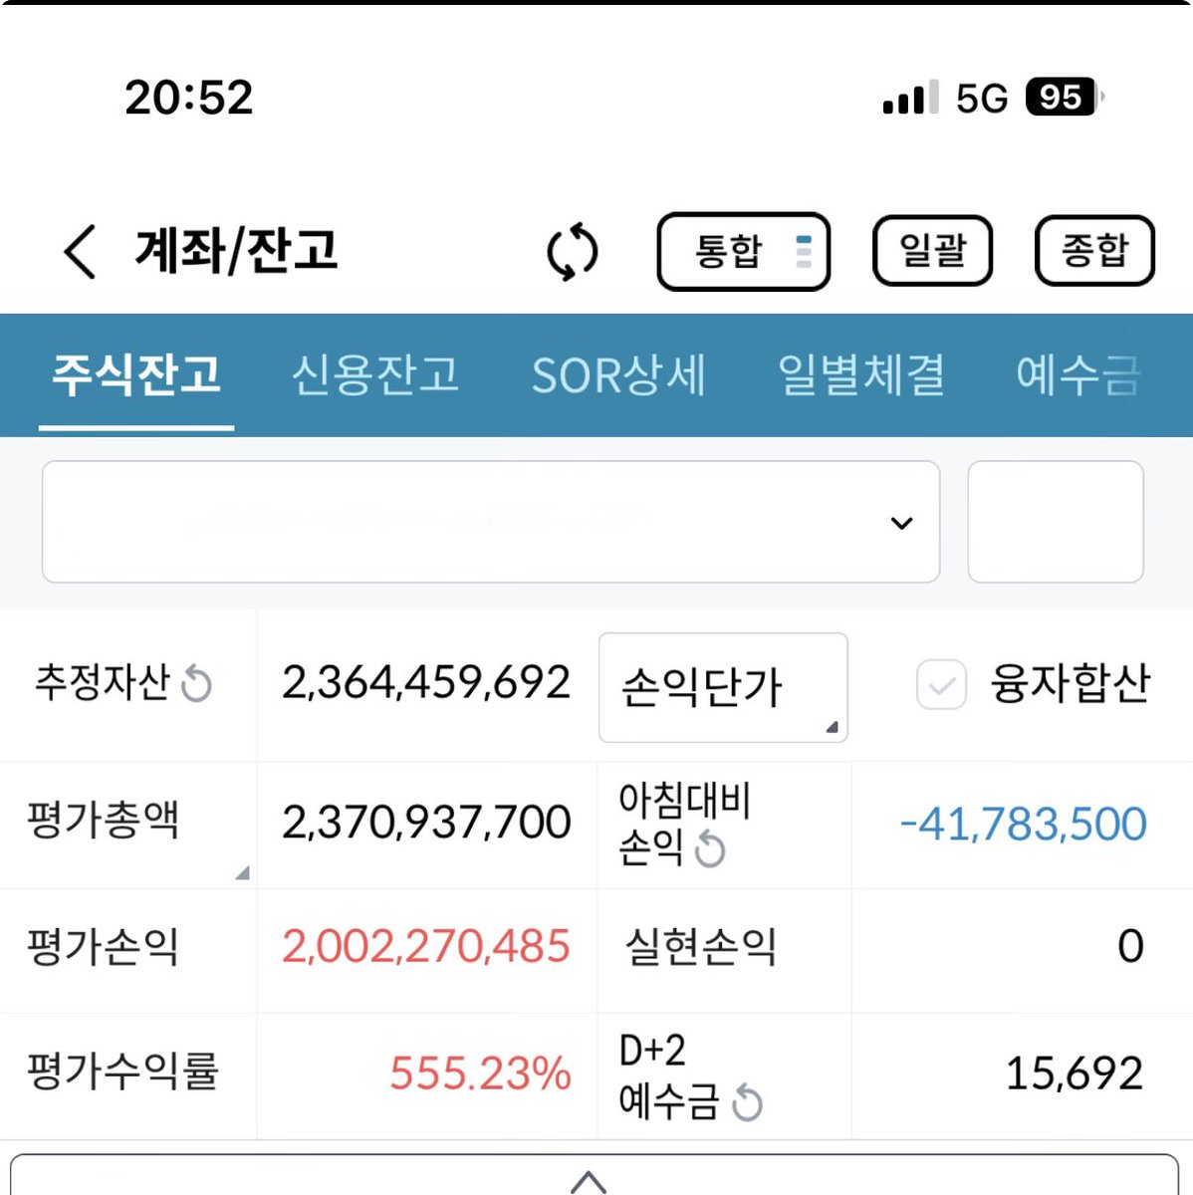Open the SOR상세 tab
Image resolution: width=1193 pixels, height=1195 pixels.
tap(620, 375)
